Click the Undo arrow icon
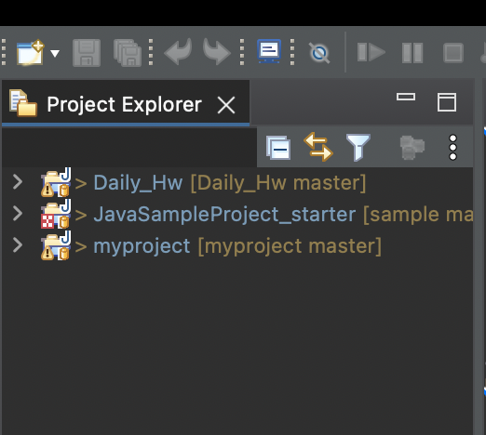 pos(179,52)
